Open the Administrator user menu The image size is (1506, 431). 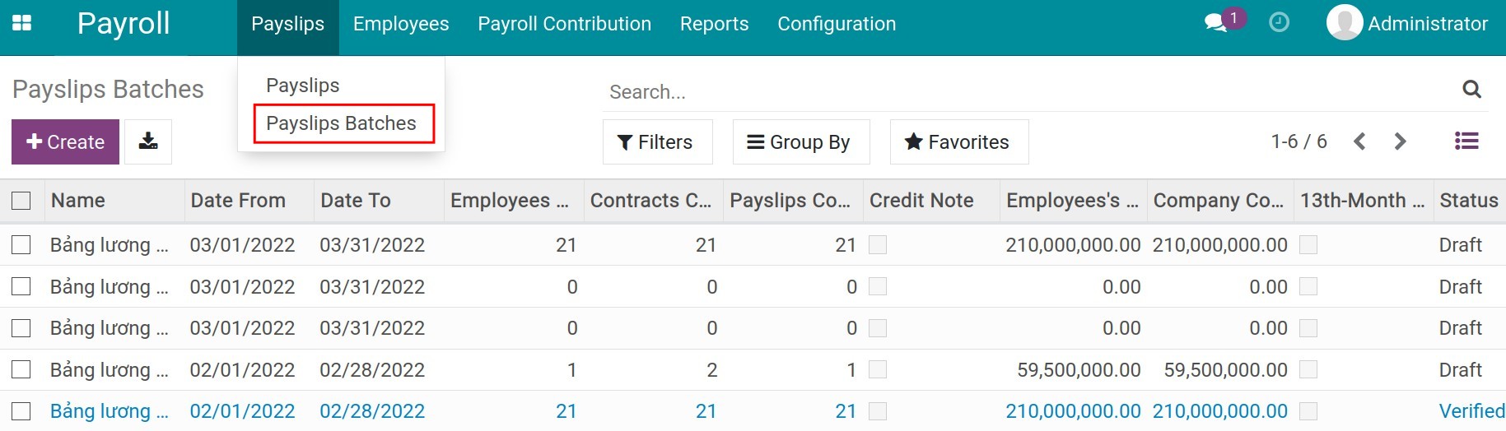[x=1407, y=23]
